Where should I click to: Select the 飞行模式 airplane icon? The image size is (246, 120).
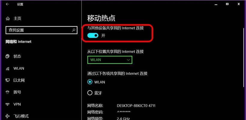tap(7, 116)
